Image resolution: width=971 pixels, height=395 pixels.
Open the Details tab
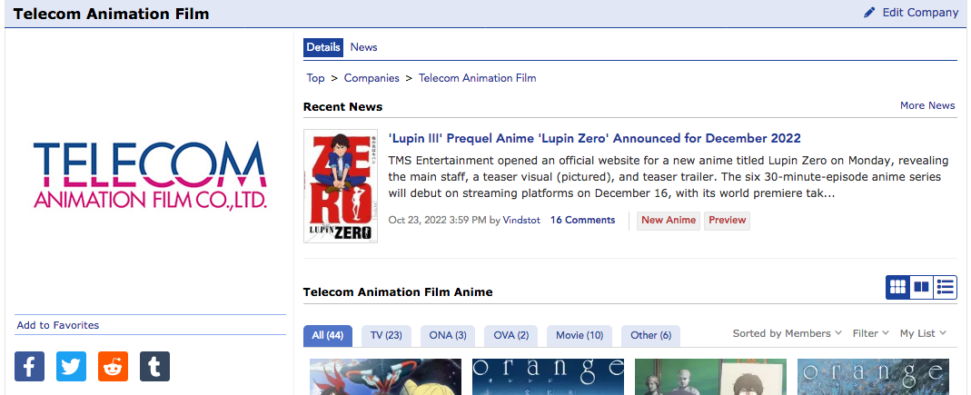(323, 47)
